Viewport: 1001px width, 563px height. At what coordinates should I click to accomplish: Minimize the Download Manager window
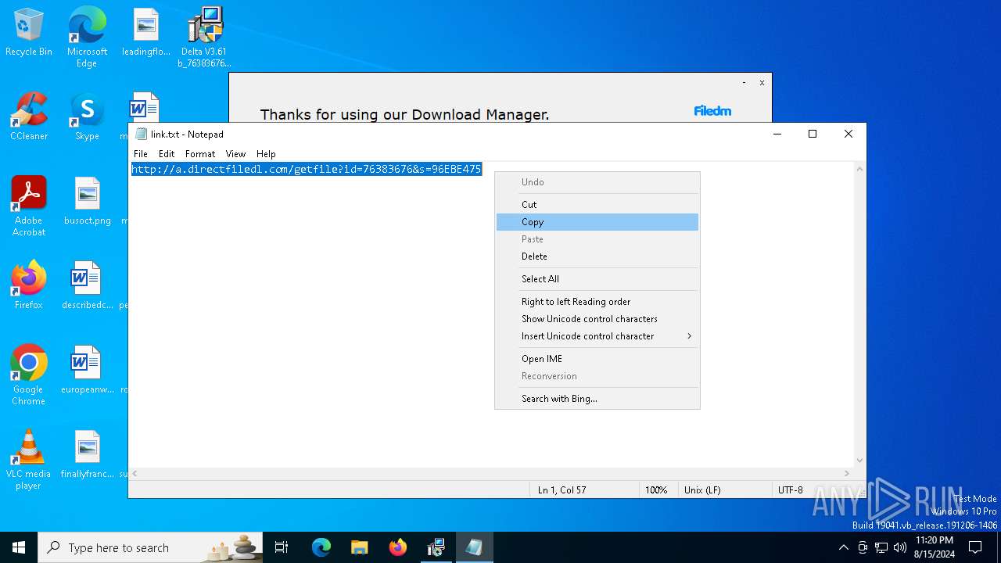tap(744, 82)
